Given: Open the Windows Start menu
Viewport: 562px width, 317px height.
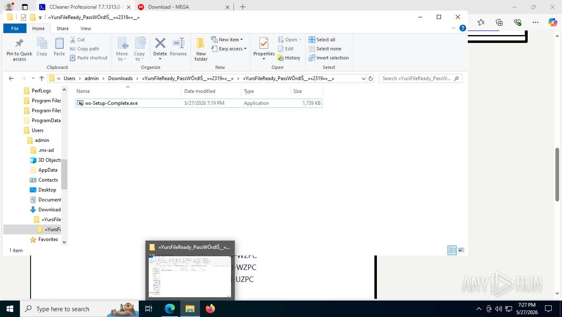Looking at the screenshot, I should click(x=10, y=309).
